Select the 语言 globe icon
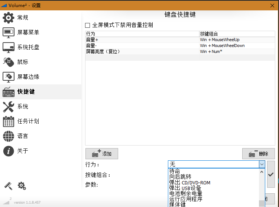 click(x=8, y=136)
